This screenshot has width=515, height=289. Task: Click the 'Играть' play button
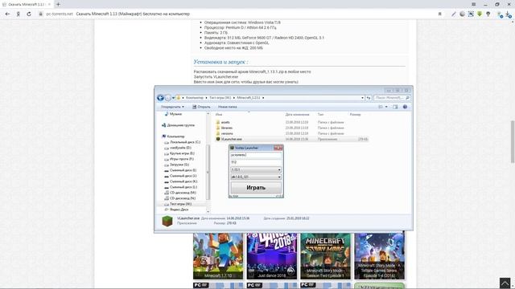click(x=256, y=188)
